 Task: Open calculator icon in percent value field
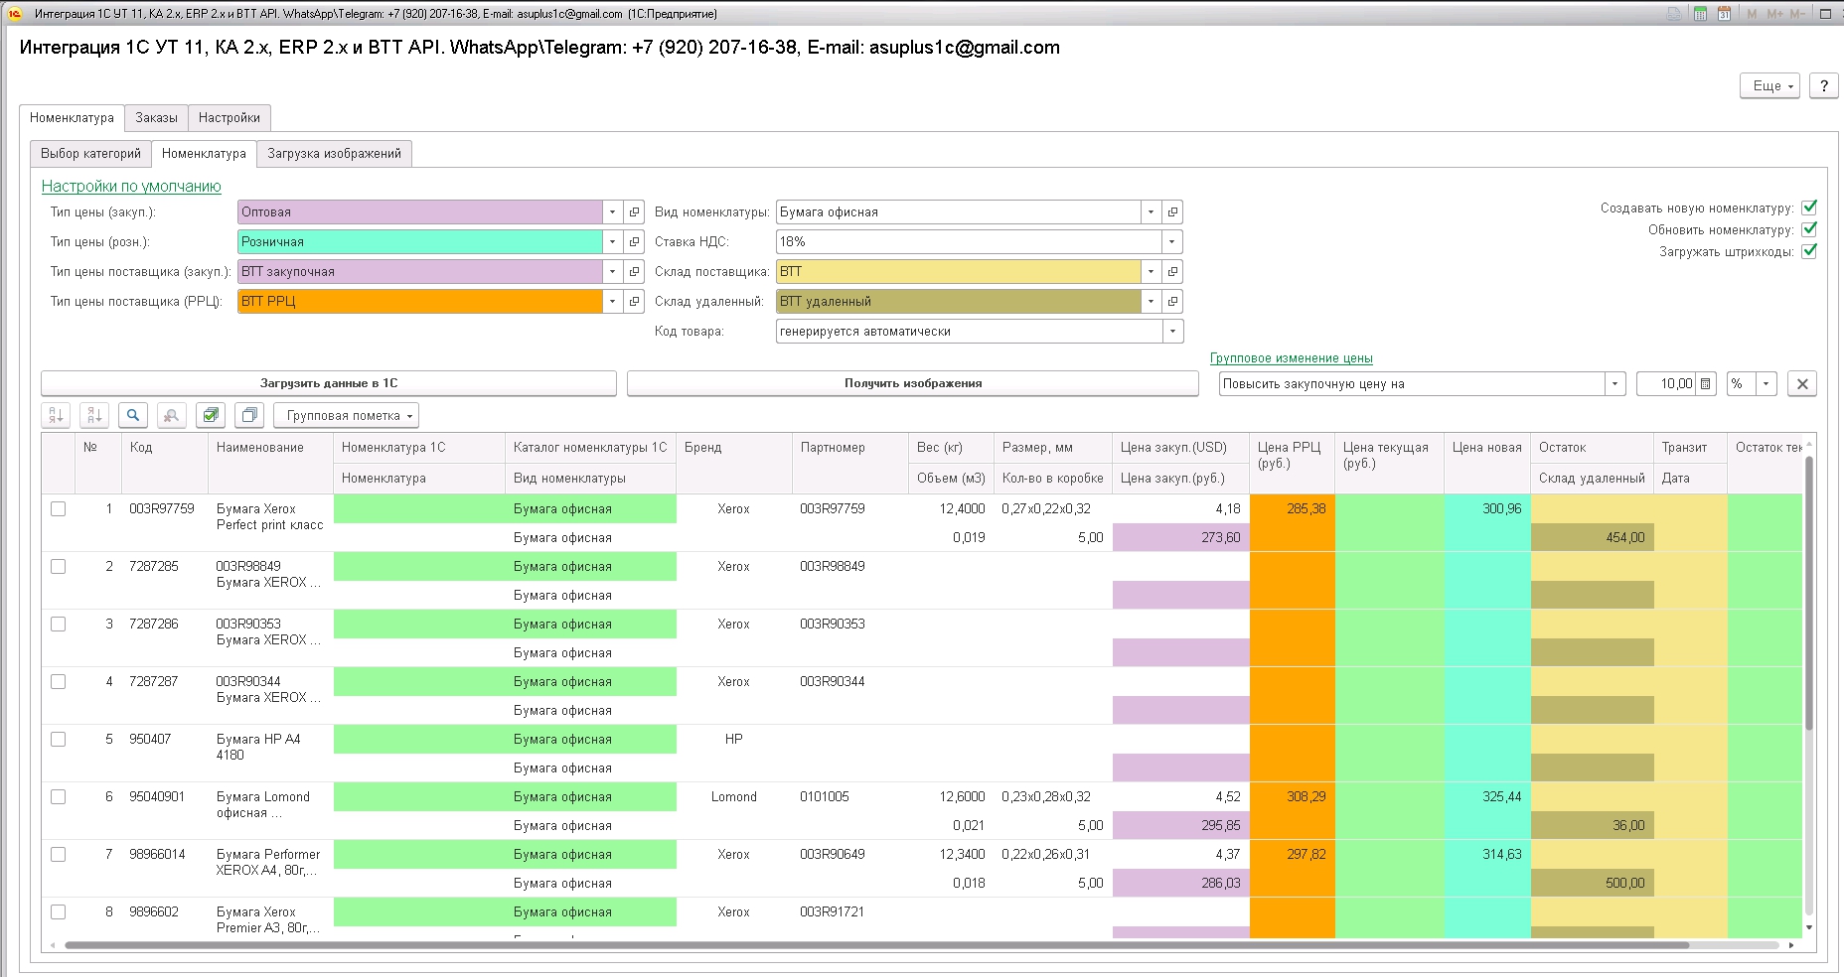1706,383
